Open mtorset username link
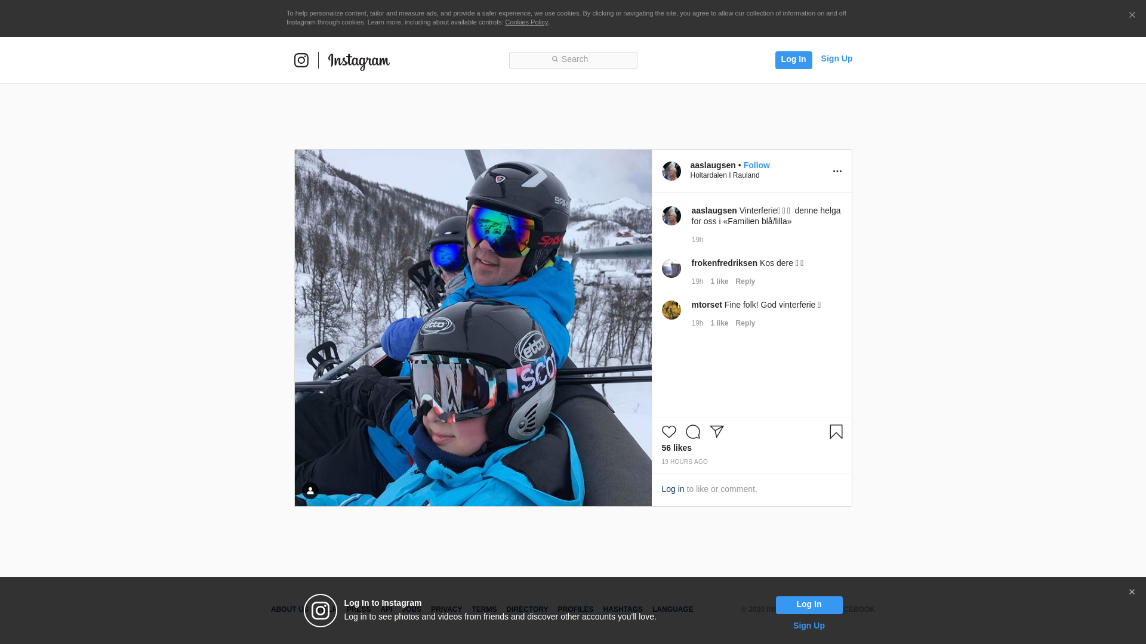The width and height of the screenshot is (1146, 644). point(707,305)
